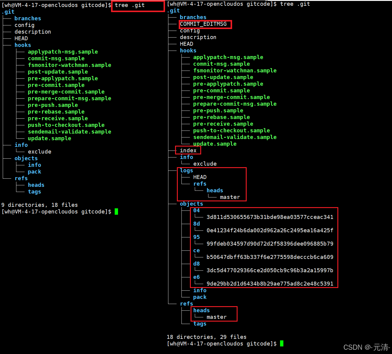Click object hash starting with 0e41234f
This screenshot has width=392, height=354.
(x=270, y=230)
